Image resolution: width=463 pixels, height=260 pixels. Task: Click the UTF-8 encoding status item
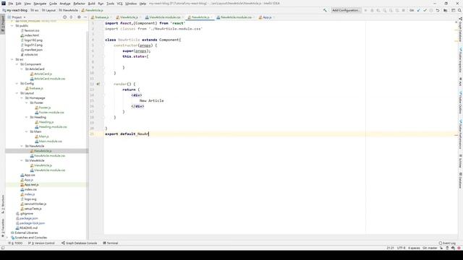[401, 248]
